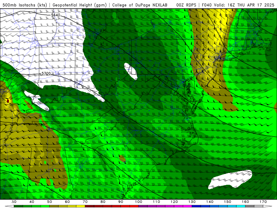Image resolution: width=277 pixels, height=208 pixels.
Task: Click the right arrow end of the colorbar
Action: pos(268,206)
